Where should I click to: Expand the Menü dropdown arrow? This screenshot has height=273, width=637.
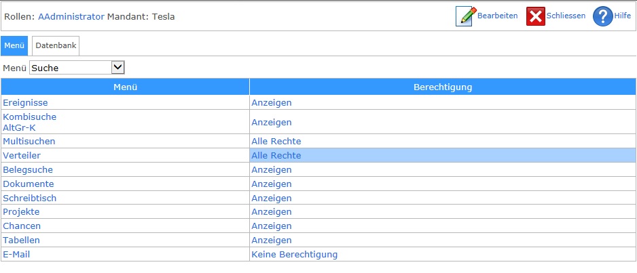click(117, 67)
